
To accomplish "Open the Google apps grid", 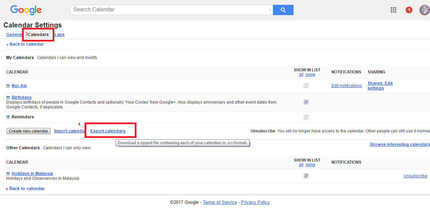I will 394,10.
